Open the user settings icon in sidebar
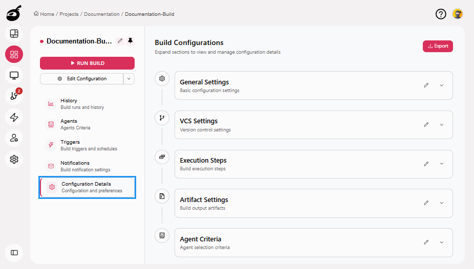The image size is (474, 269). (14, 138)
